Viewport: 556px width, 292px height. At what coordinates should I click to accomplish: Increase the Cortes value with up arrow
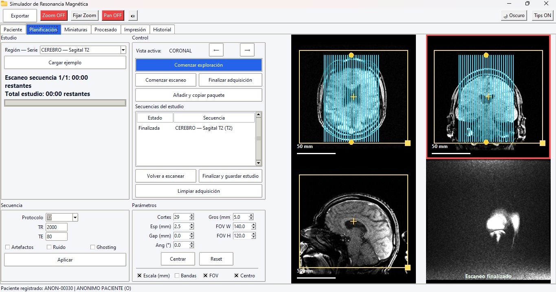191,215
